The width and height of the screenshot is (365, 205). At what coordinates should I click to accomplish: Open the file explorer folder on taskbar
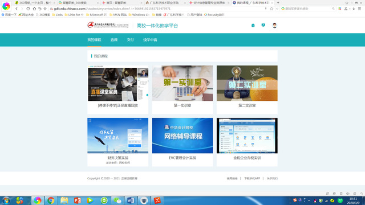tap(64, 200)
